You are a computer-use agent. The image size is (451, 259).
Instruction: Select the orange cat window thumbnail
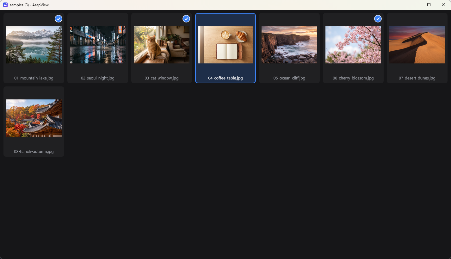pyautogui.click(x=162, y=45)
